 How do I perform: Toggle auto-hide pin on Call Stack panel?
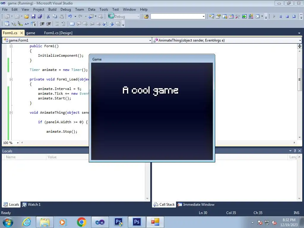[295, 151]
